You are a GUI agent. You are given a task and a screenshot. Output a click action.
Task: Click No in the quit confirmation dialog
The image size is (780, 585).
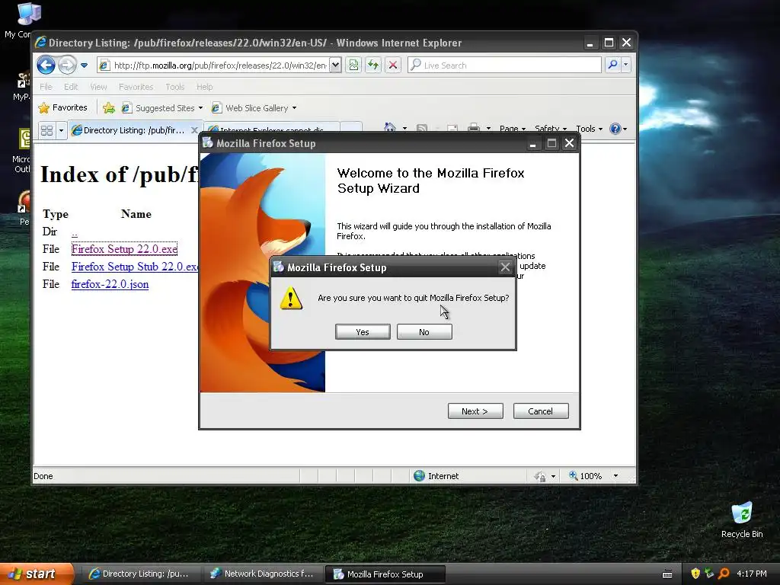424,332
